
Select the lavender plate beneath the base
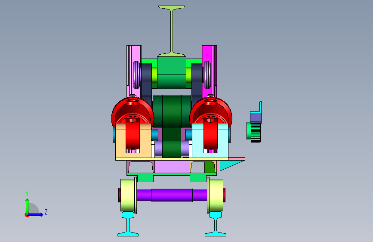(172, 167)
